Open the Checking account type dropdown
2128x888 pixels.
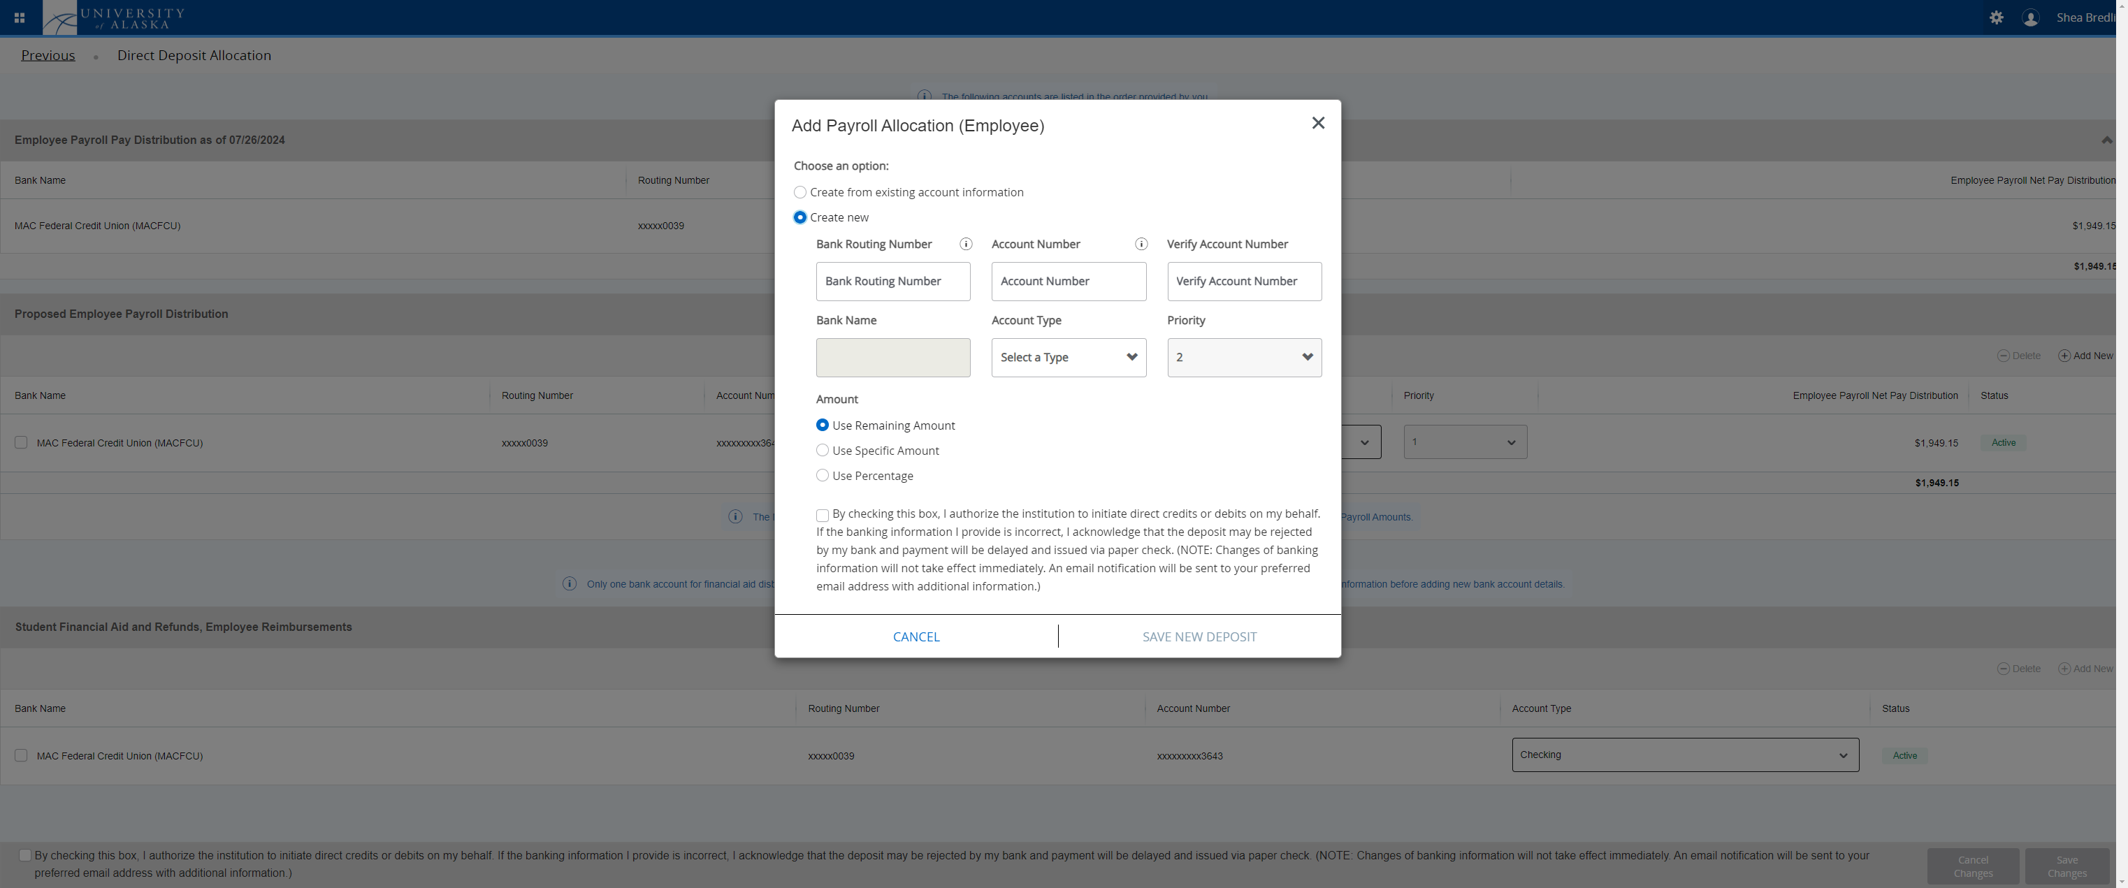coord(1685,755)
